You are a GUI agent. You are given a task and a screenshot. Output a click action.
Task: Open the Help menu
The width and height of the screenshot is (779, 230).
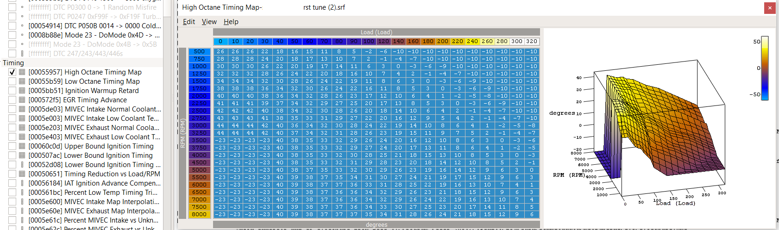[x=231, y=22]
